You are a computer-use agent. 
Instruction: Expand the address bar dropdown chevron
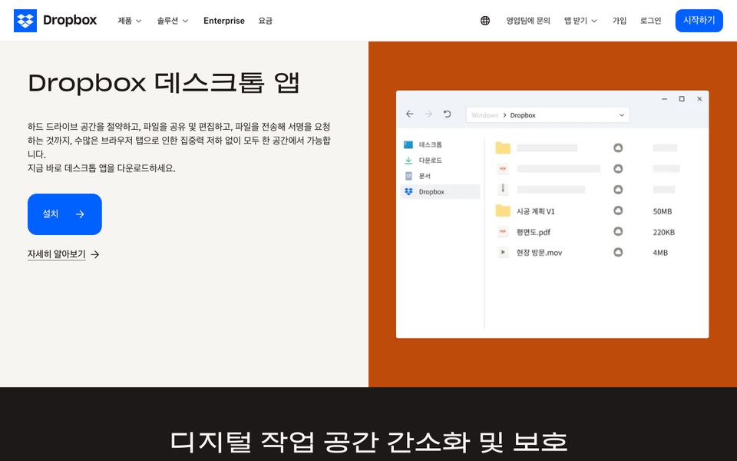pyautogui.click(x=621, y=115)
